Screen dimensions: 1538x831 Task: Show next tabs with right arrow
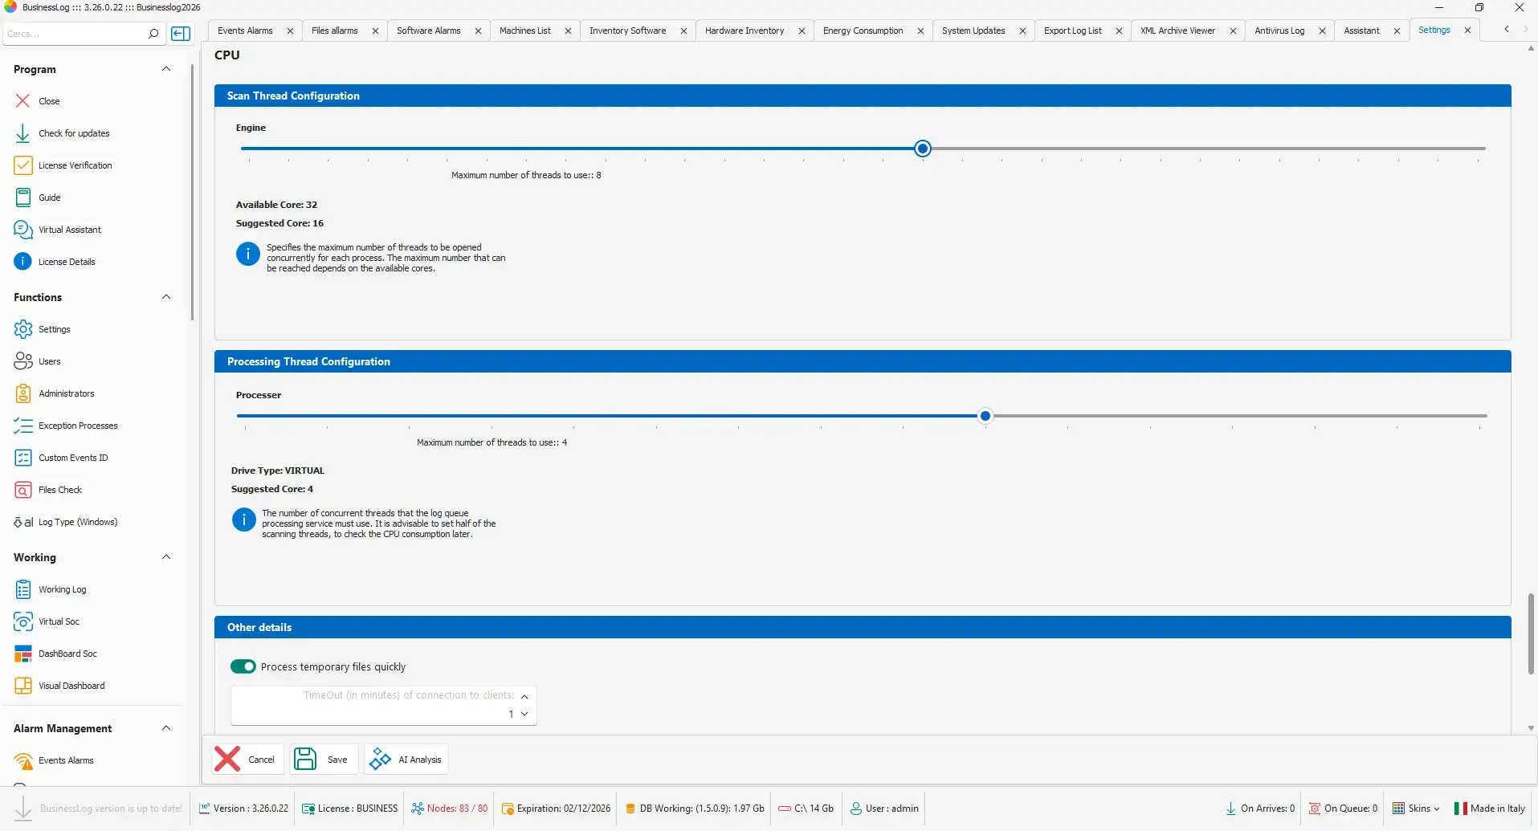(x=1525, y=30)
